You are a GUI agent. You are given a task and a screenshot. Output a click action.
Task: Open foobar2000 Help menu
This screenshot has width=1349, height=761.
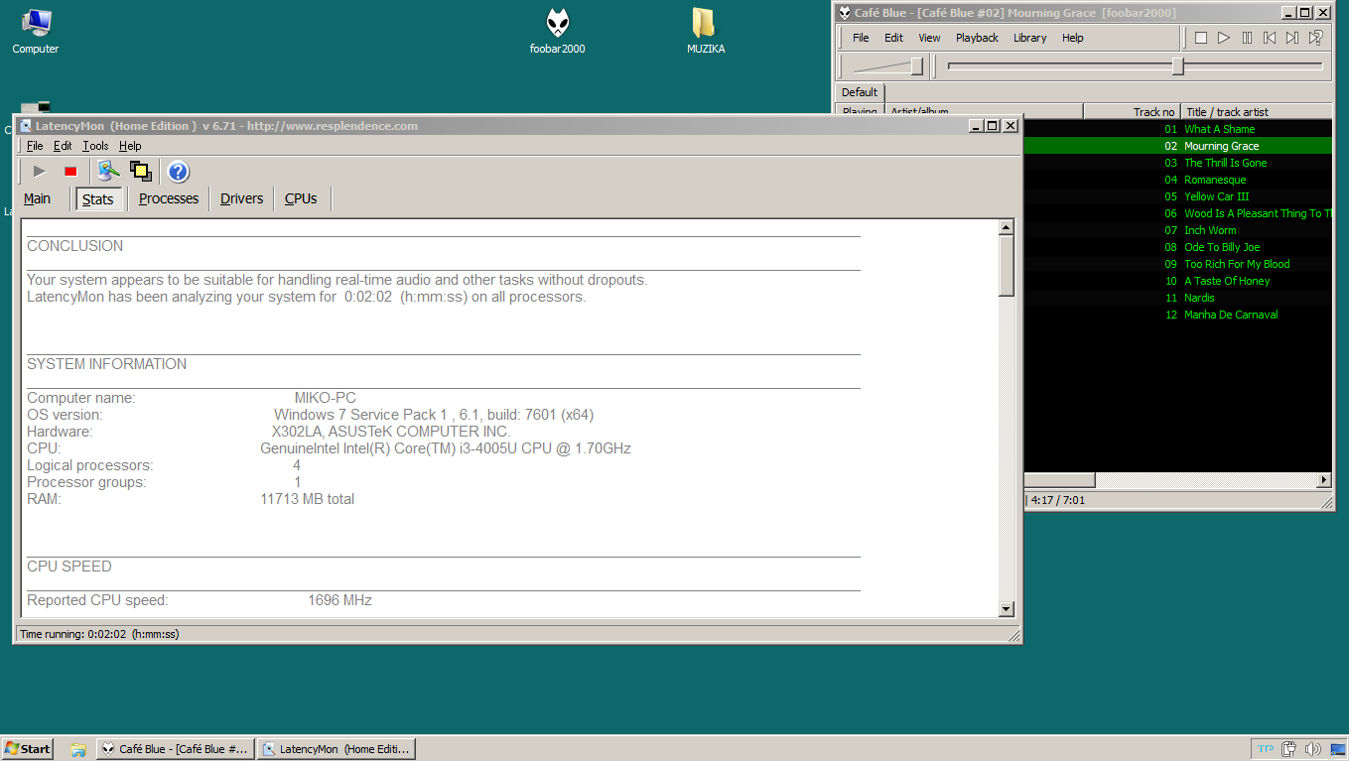(x=1072, y=38)
